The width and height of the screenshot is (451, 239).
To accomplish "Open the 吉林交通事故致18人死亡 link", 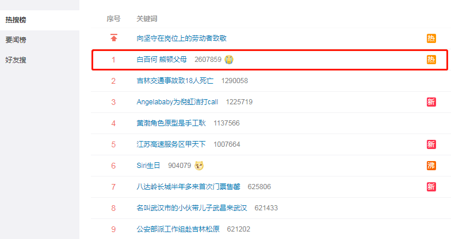I will [x=175, y=81].
